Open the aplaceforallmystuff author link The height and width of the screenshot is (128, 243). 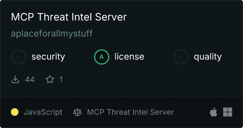(x=52, y=34)
